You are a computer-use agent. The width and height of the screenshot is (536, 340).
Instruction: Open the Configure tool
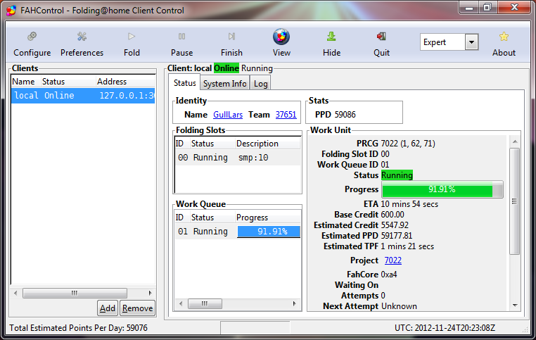click(32, 44)
